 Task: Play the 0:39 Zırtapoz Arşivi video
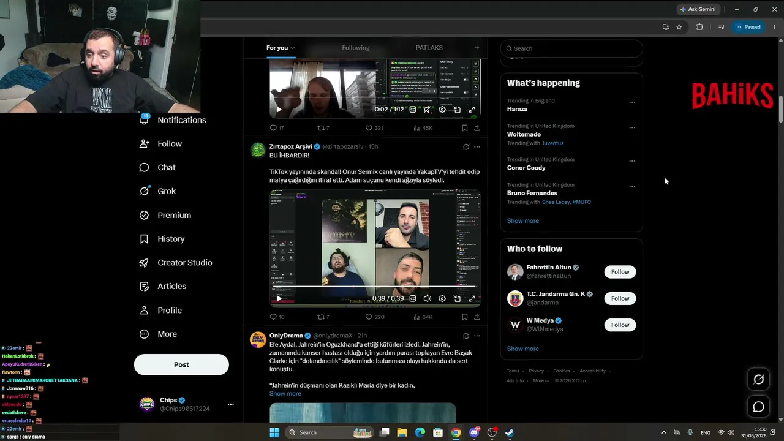(279, 298)
